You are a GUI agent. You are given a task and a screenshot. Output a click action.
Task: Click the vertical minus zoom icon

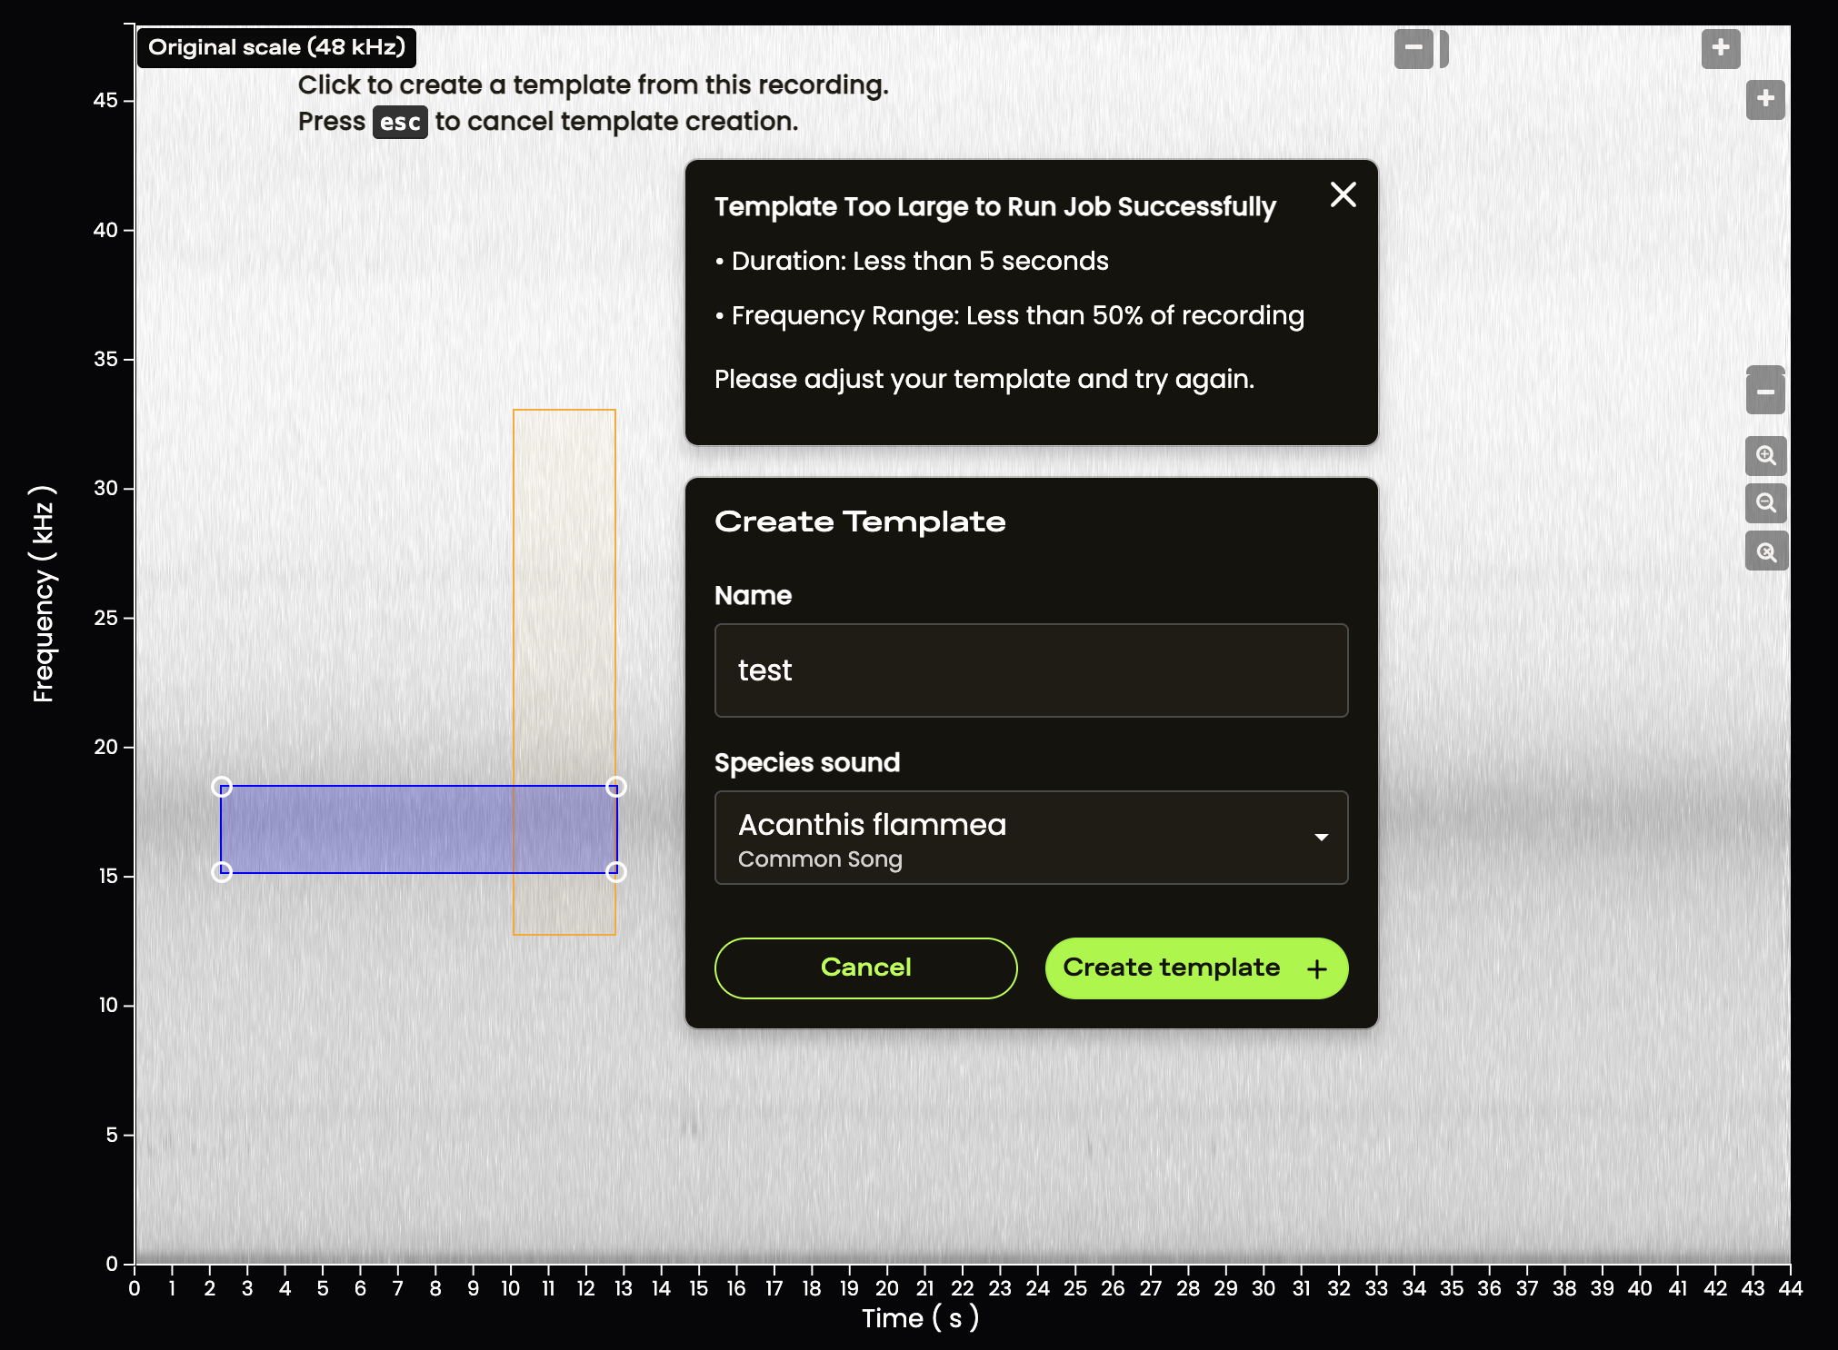tap(1765, 392)
